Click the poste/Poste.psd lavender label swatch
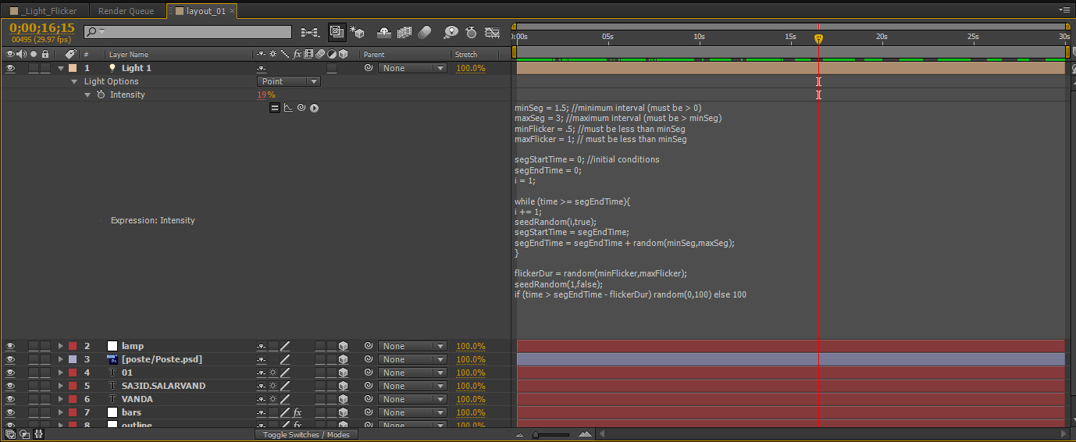Screen dimensions: 1076x442 point(72,359)
